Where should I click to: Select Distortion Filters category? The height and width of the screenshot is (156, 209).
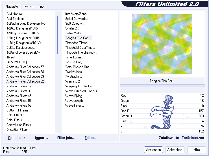17,130
